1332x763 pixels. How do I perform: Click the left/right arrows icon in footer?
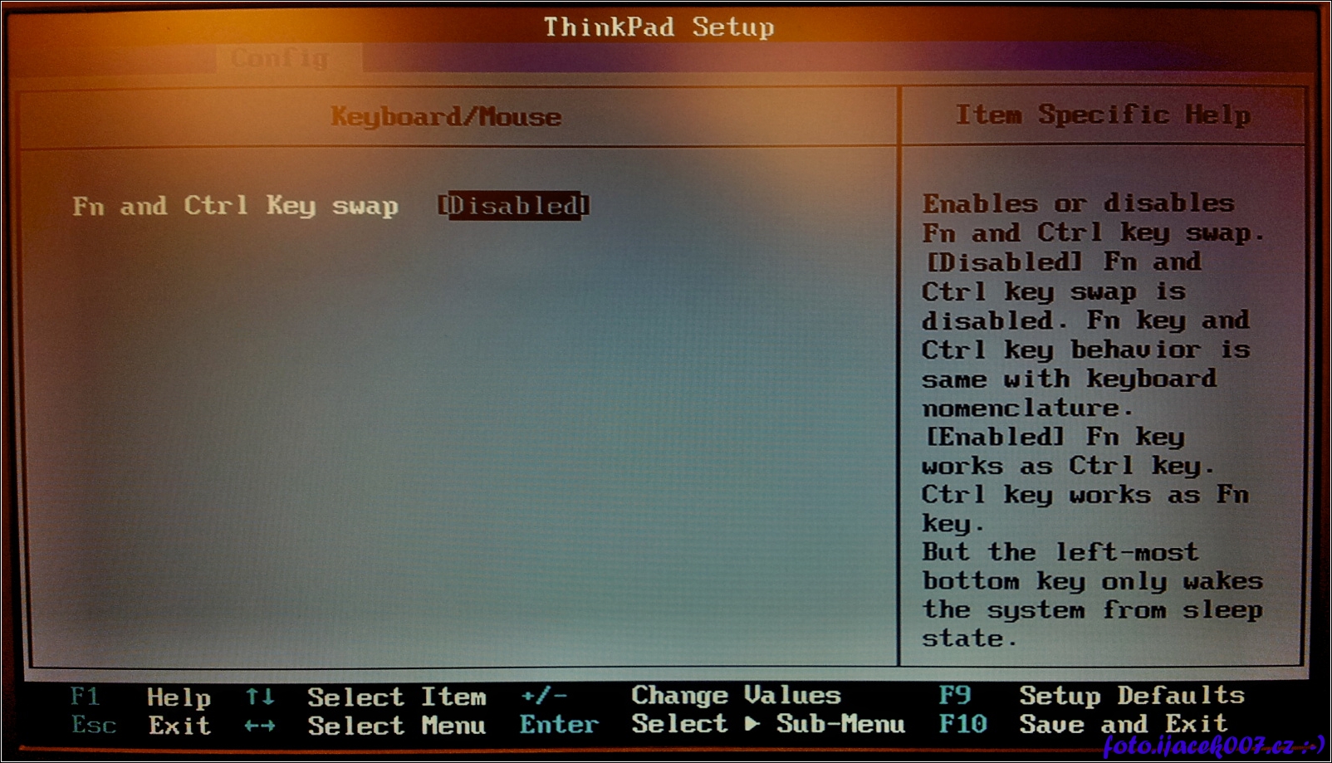pos(260,726)
